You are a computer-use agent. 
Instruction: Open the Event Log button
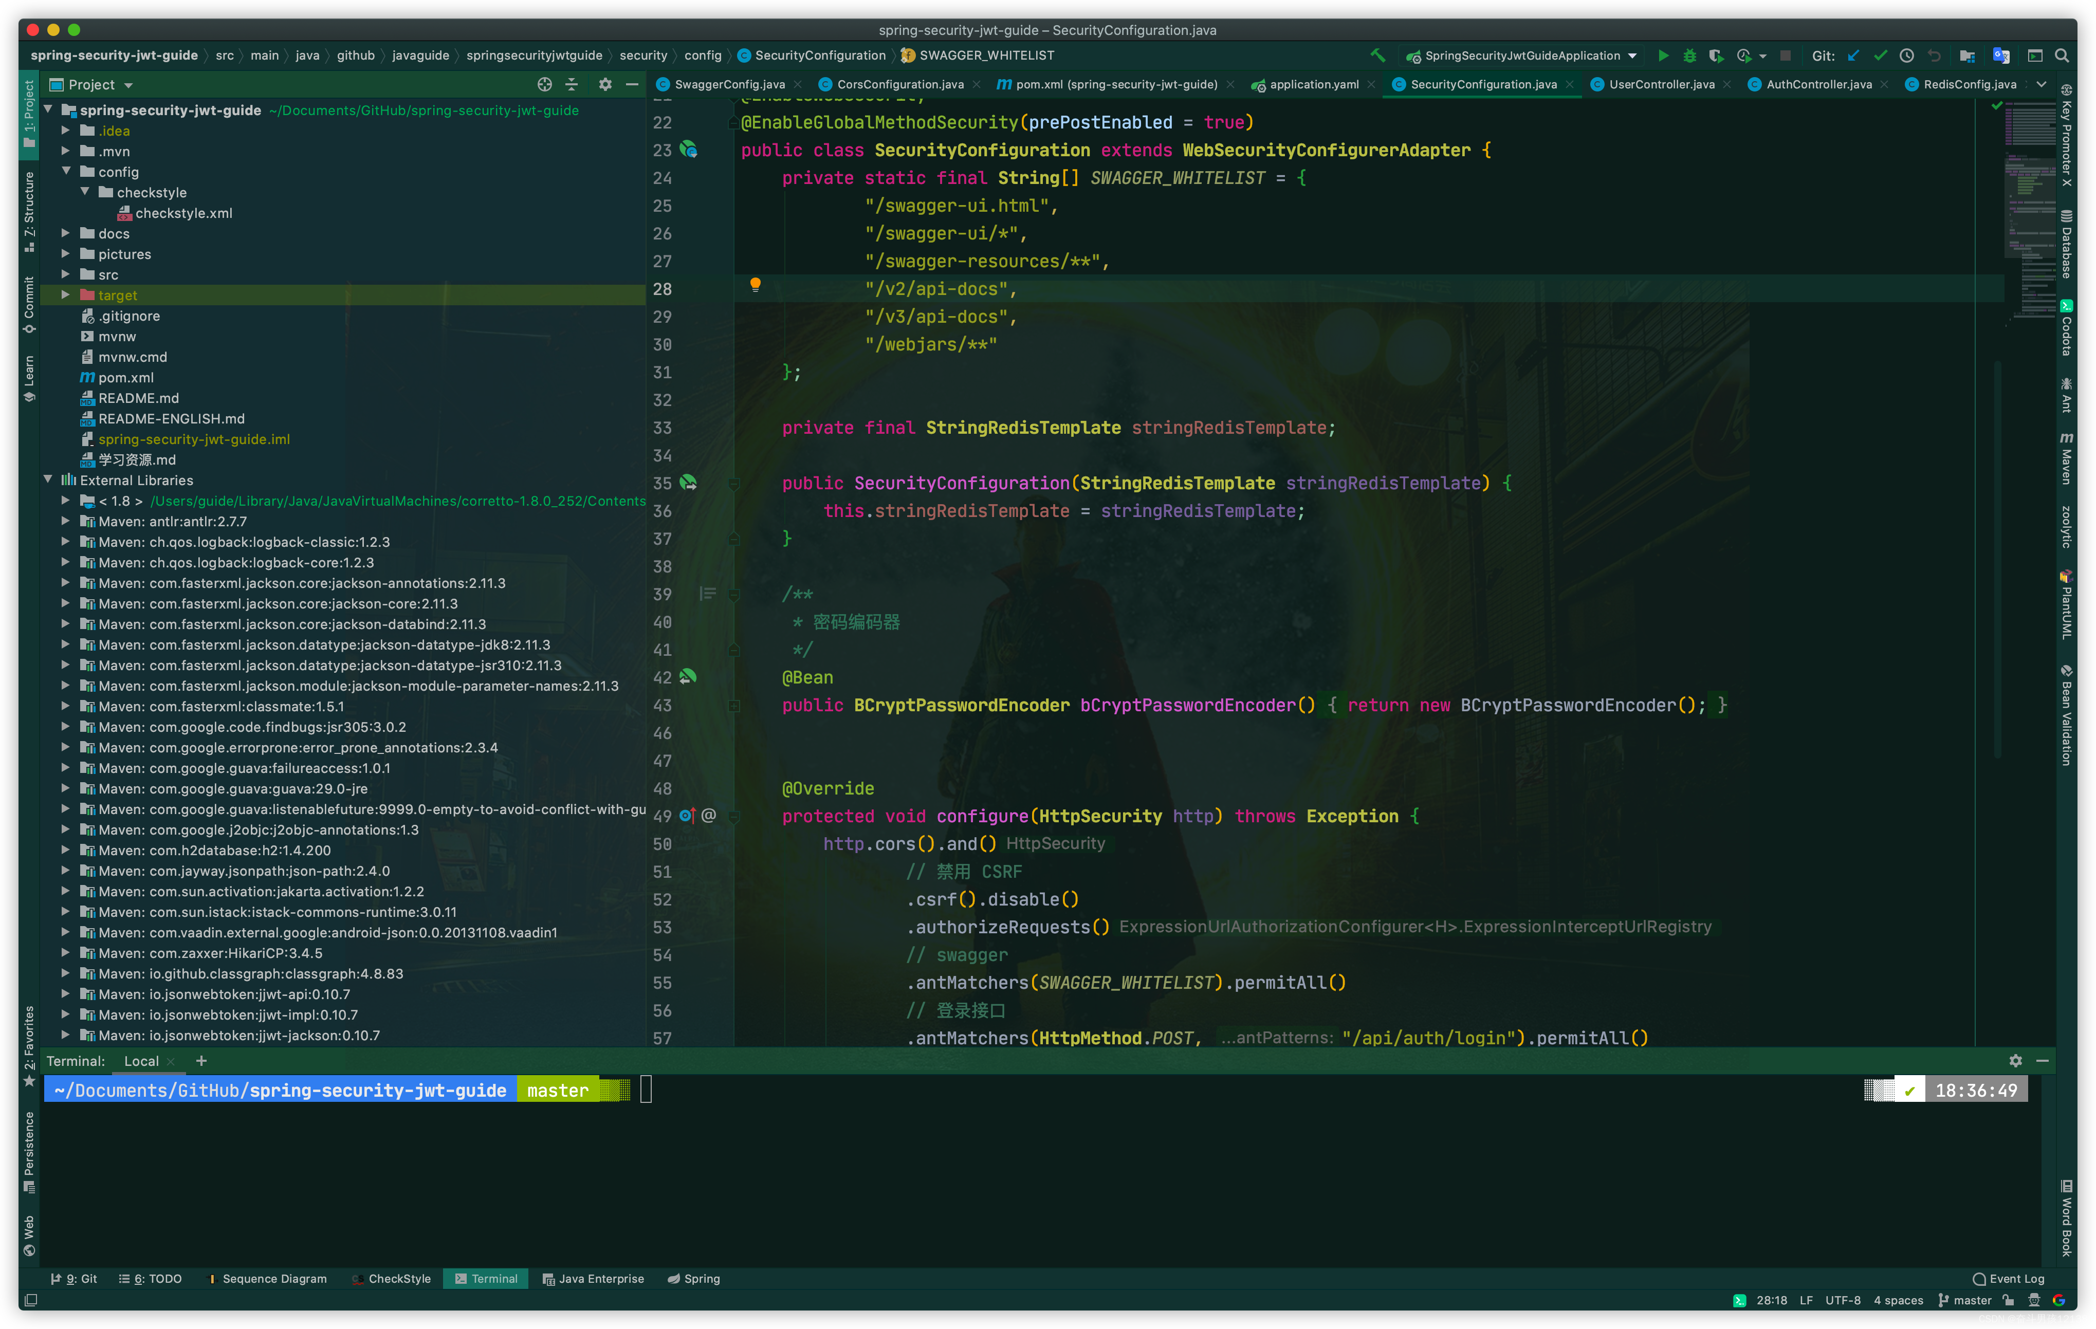pyautogui.click(x=2008, y=1279)
